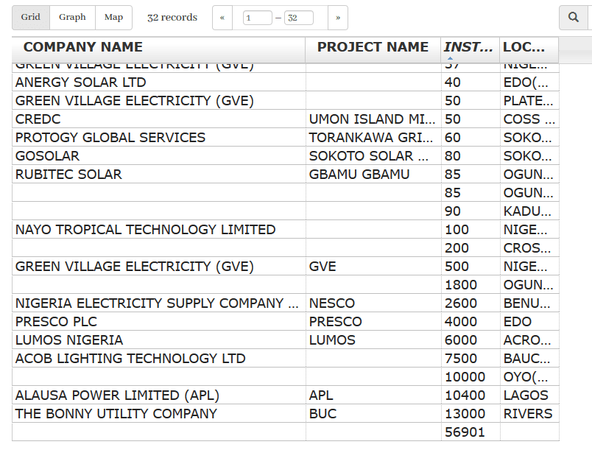Select the LAGOS location cell
Viewport: 592px width, 450px height.
pos(526,395)
